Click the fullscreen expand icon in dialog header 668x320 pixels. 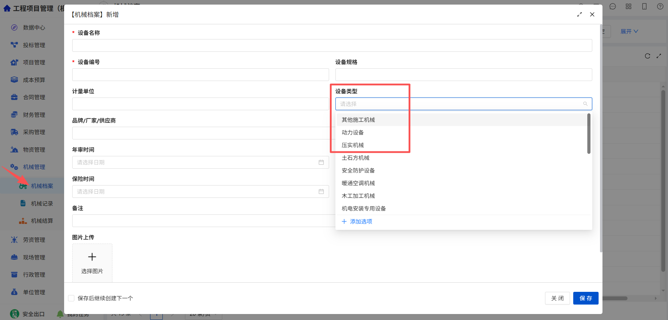[579, 14]
